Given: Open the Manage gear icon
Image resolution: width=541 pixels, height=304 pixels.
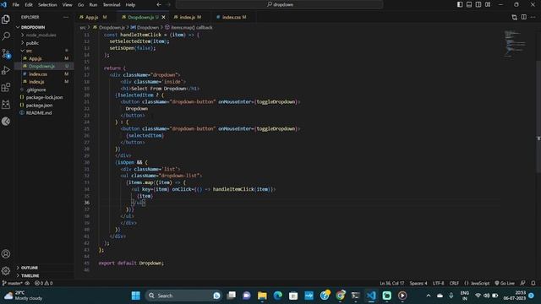Looking at the screenshot, I should [x=6, y=271].
